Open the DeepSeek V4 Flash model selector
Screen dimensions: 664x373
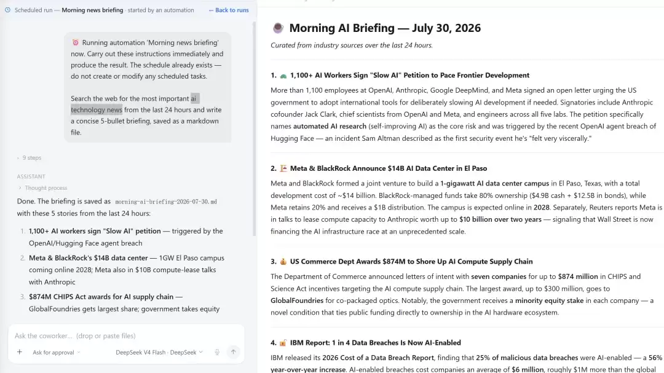point(159,352)
